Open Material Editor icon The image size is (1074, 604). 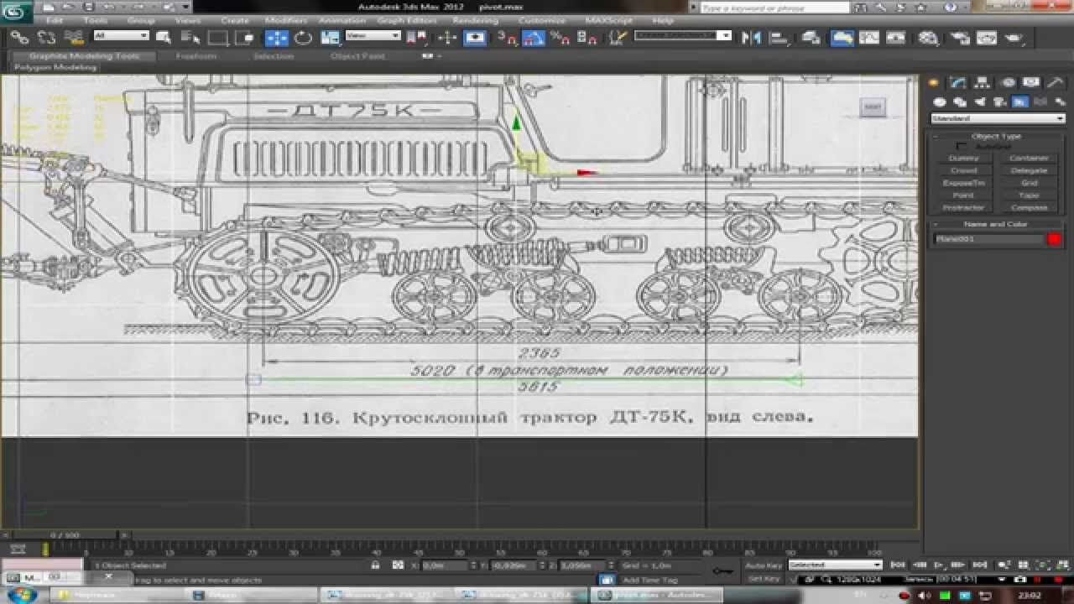[x=928, y=37]
